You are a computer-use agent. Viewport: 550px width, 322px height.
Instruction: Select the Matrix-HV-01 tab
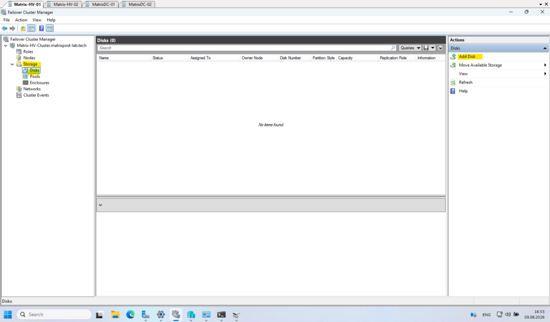(x=27, y=4)
